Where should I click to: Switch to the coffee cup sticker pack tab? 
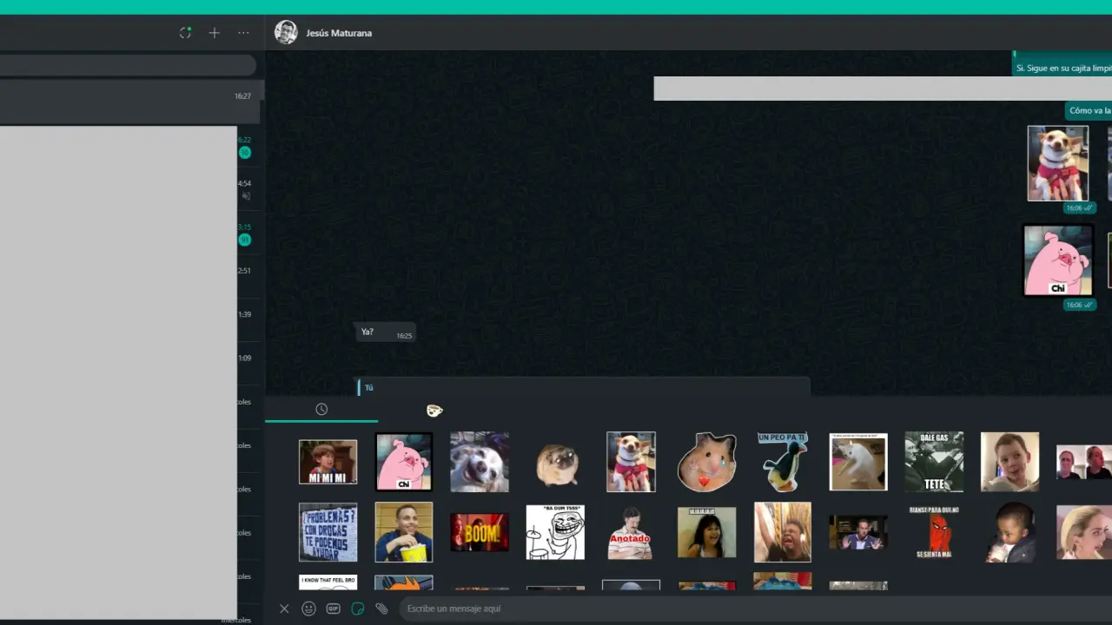click(x=434, y=411)
